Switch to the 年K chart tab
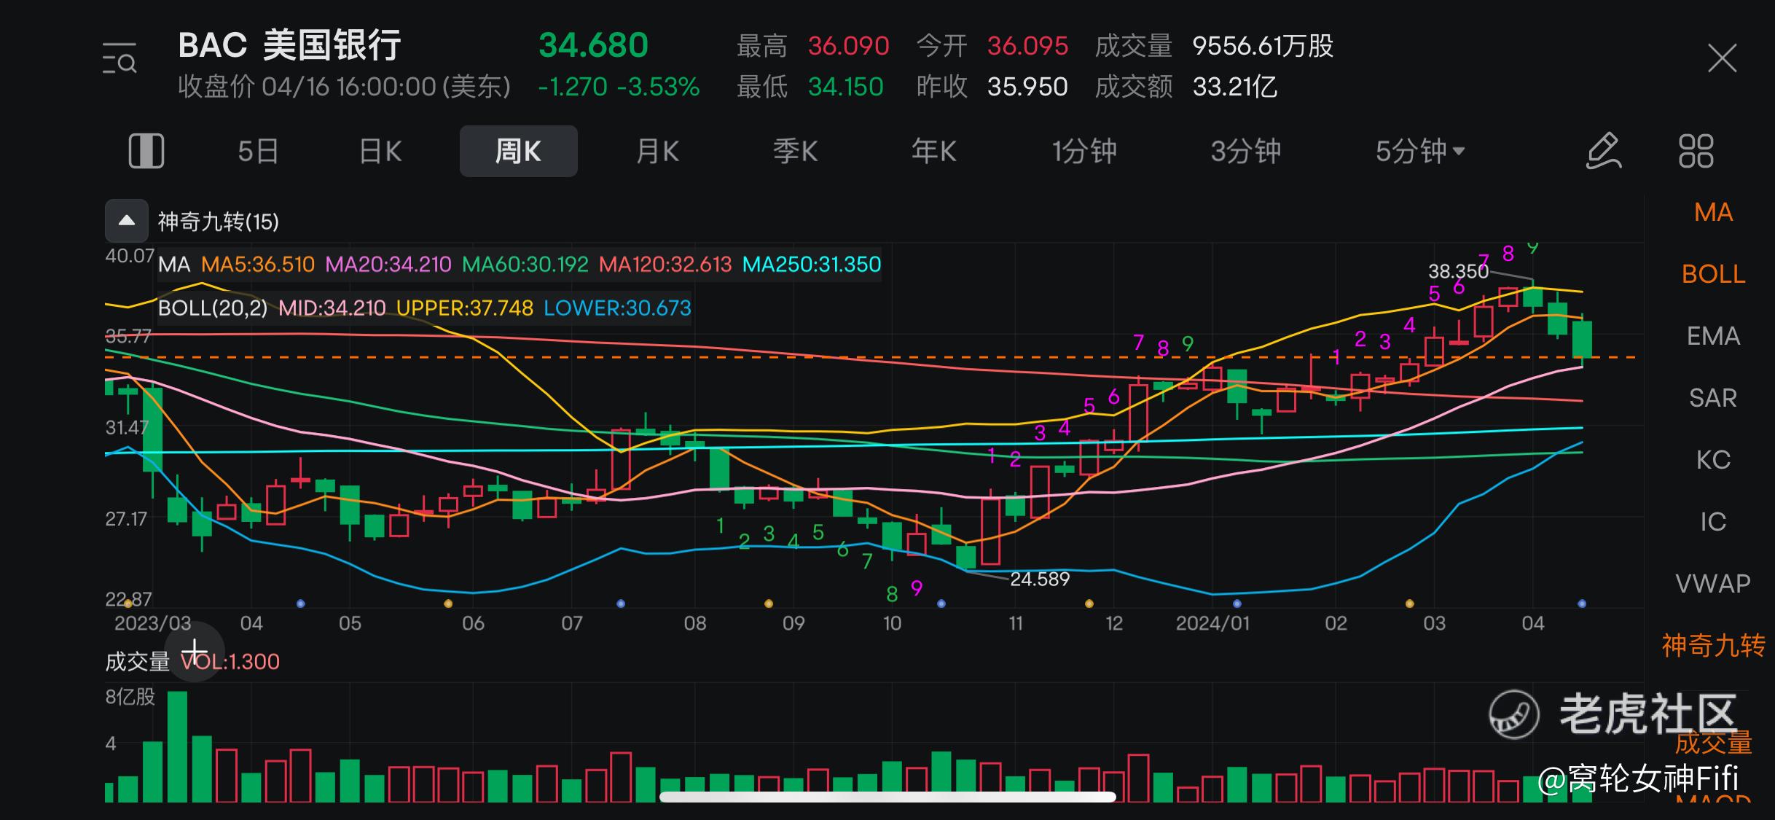Screen dimensions: 1775x820 pyautogui.click(x=933, y=152)
